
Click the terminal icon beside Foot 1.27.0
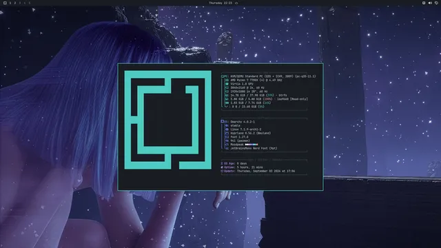[227, 137]
